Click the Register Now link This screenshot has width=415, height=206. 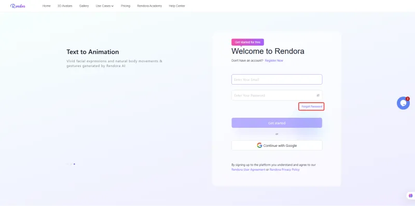(274, 61)
